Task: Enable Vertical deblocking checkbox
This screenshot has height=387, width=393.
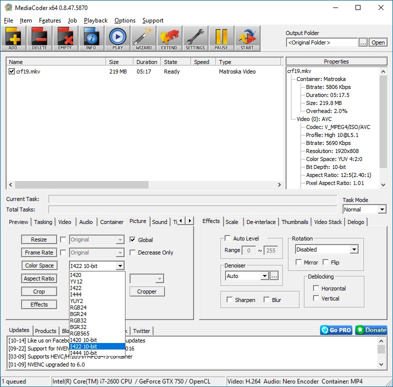Action: 316,298
